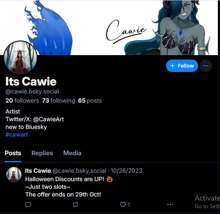Open the #cawart hashtag link

[x=16, y=134]
